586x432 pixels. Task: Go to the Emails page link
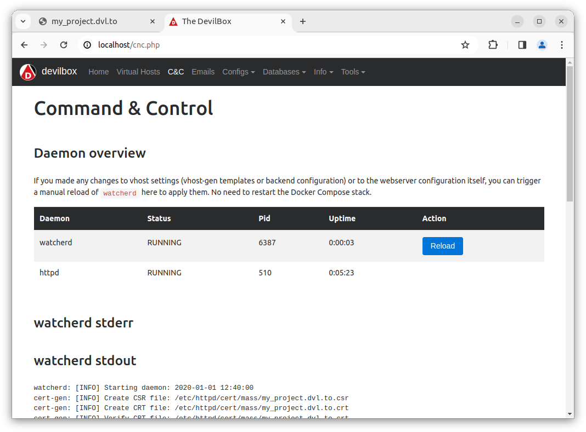[203, 72]
